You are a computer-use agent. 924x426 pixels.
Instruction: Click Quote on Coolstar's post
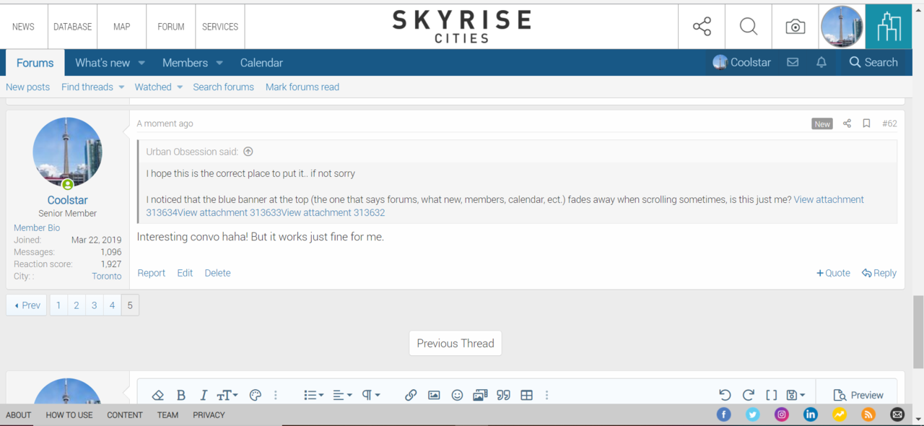click(833, 273)
